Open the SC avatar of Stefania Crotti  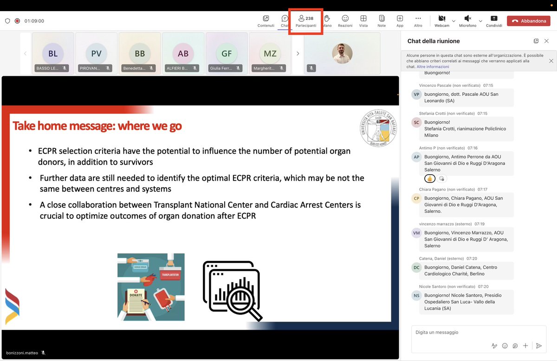click(x=416, y=122)
